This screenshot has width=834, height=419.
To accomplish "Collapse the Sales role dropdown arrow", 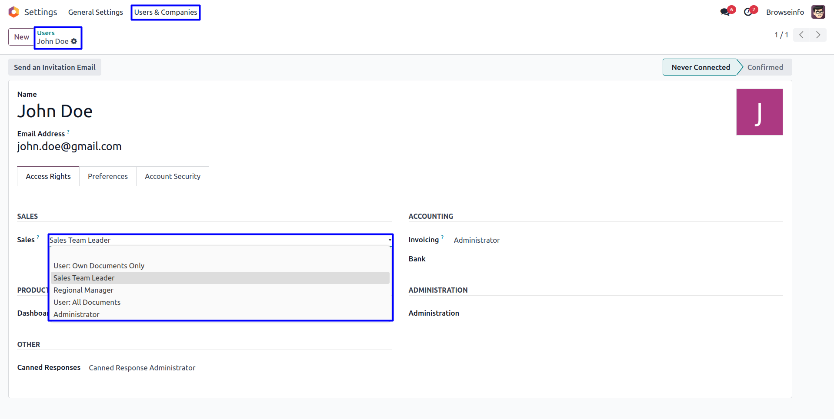I will [x=390, y=240].
